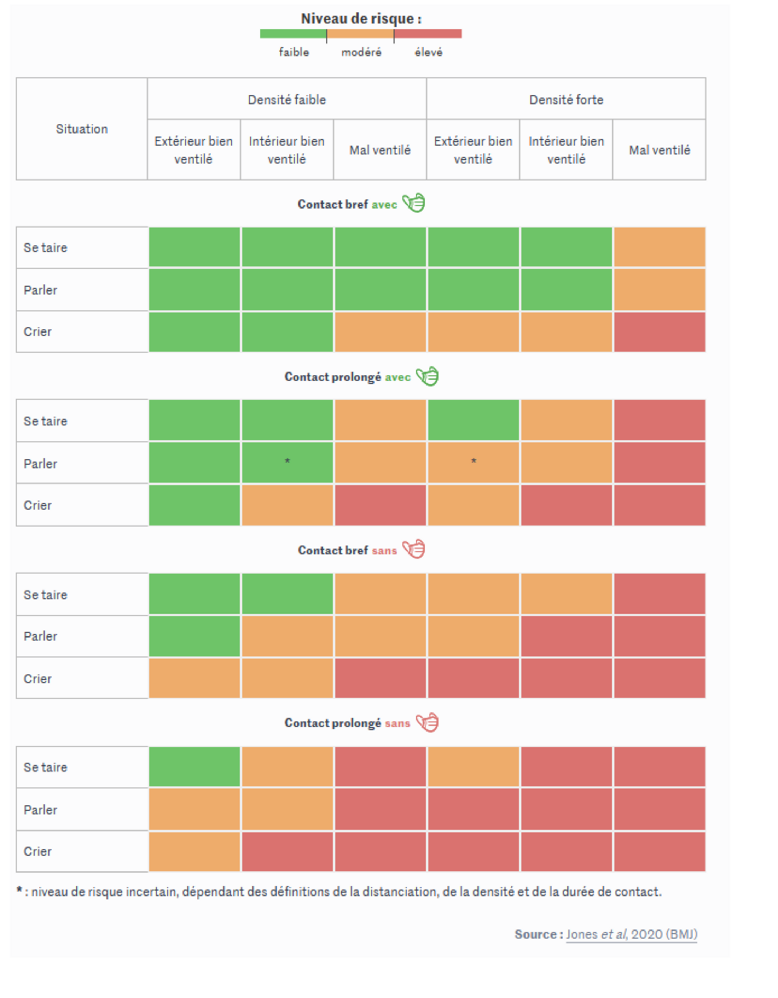Click the "Se taire" label in Contact prolongé avec section

tap(45, 421)
